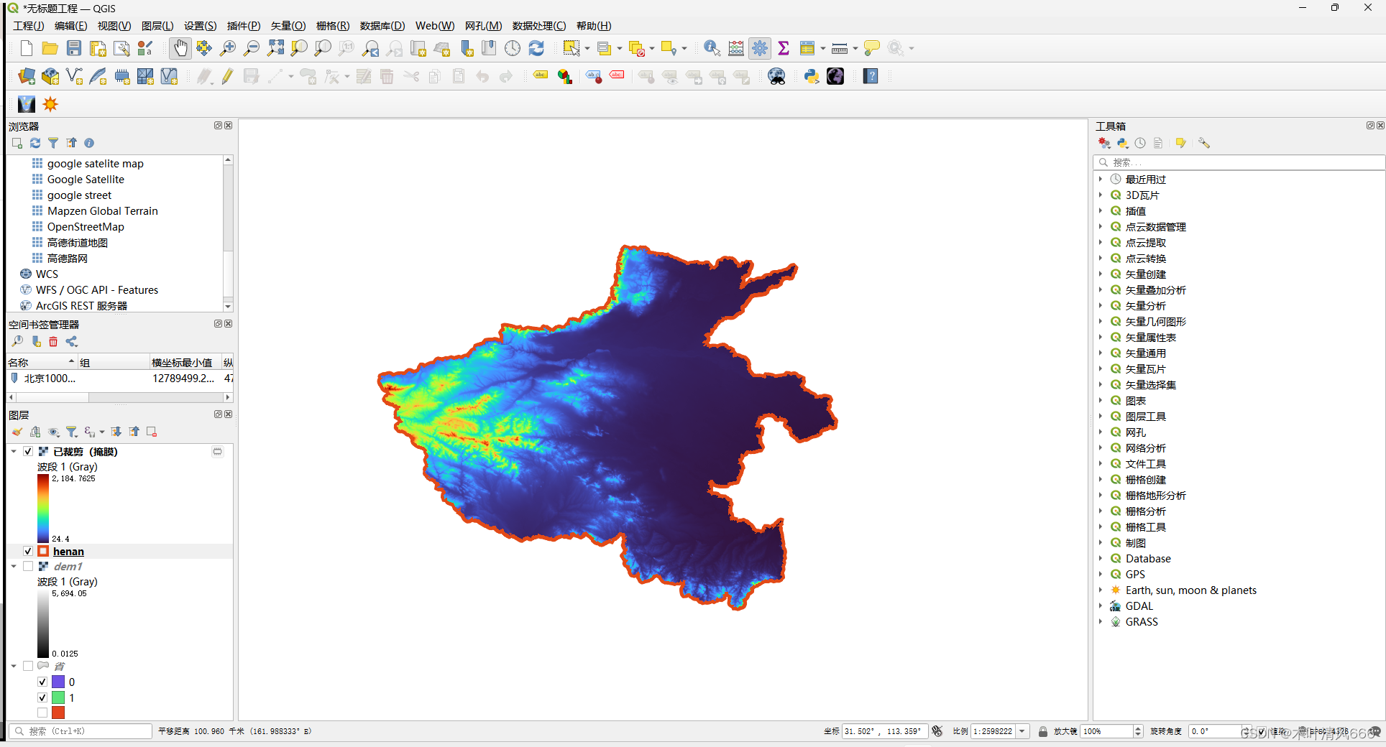Open statistical summary sigma icon
1386x747 pixels.
(784, 48)
